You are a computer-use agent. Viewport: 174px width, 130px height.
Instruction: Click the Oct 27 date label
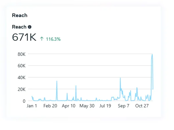pos(142,106)
